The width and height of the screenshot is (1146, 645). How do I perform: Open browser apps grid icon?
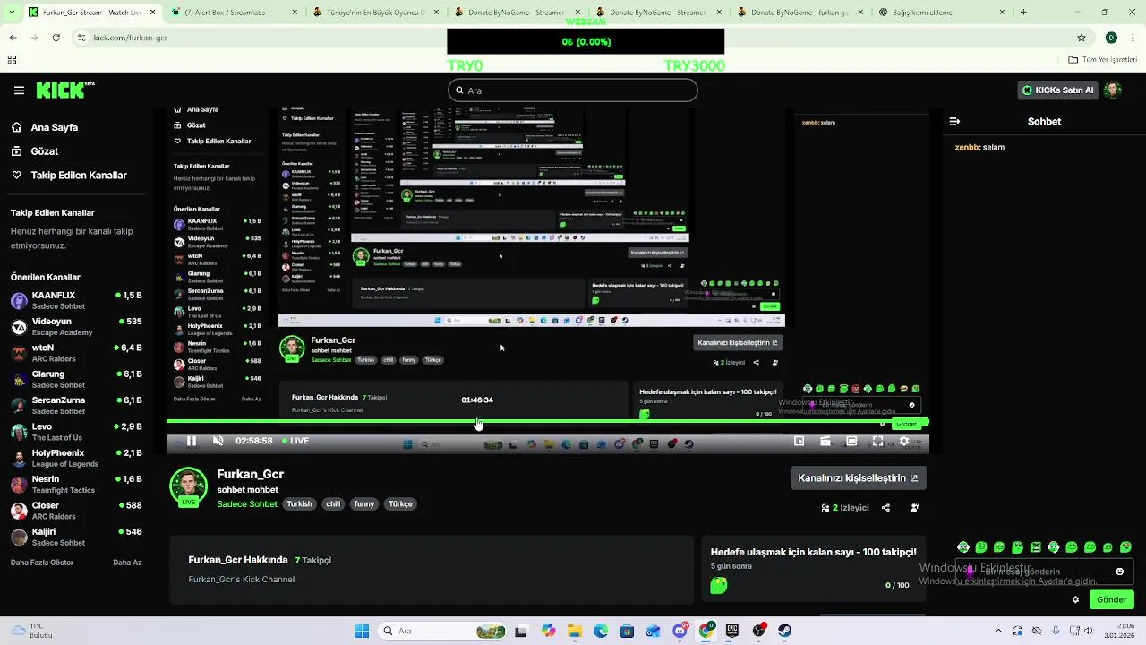pos(12,60)
